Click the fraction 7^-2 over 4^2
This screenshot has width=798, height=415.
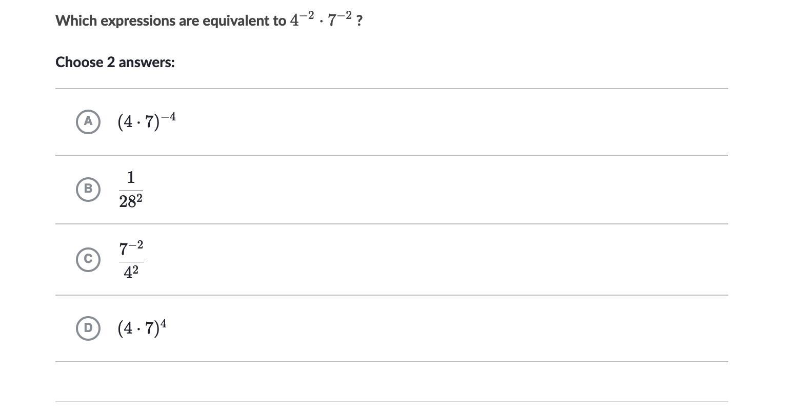(131, 260)
